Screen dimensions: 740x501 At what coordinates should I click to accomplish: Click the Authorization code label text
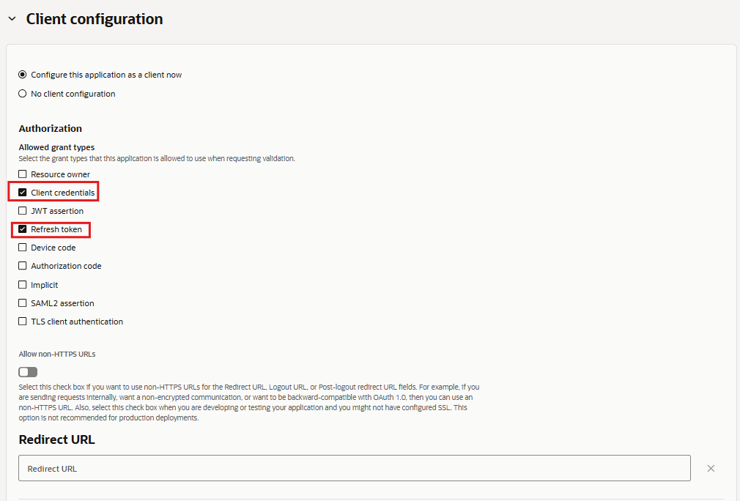coord(66,266)
